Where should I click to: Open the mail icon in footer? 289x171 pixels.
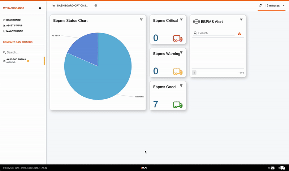tap(272, 168)
